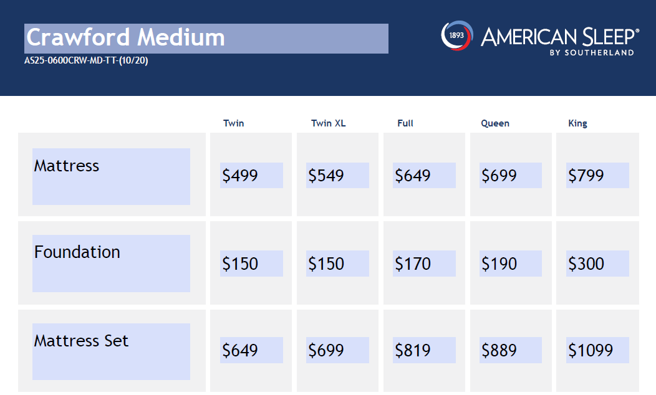The width and height of the screenshot is (656, 395).
Task: Edit the Twin Mattress price $499
Action: [x=251, y=176]
